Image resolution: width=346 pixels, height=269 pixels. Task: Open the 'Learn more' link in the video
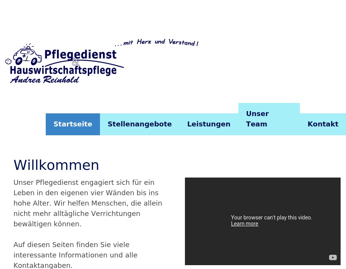(x=244, y=224)
